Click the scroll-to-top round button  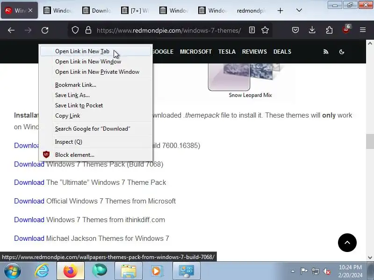pos(347,243)
